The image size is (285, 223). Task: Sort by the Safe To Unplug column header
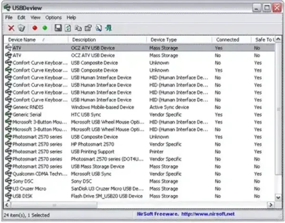tap(263, 39)
